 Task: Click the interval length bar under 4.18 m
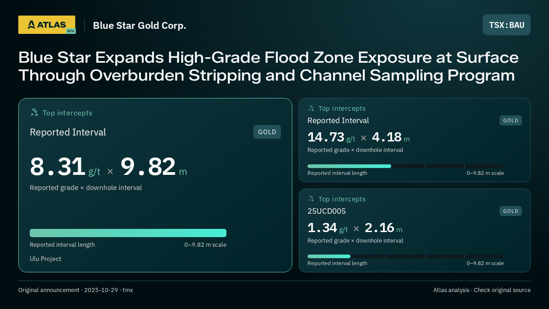[405, 166]
